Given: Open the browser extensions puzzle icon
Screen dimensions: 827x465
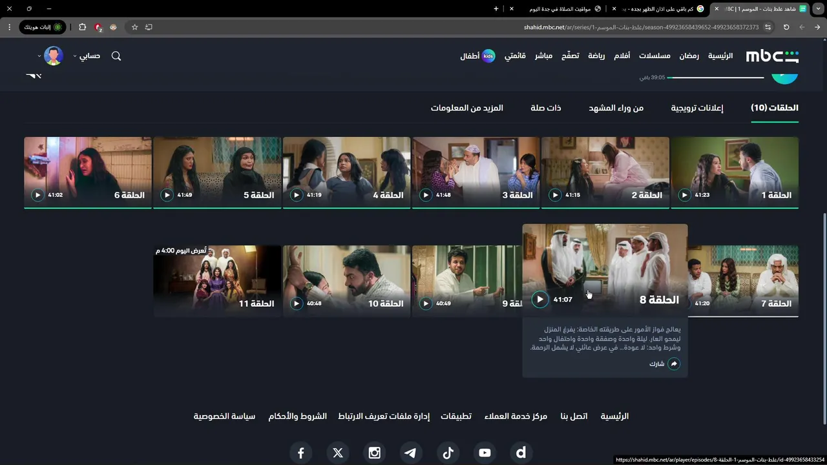Looking at the screenshot, I should [x=82, y=27].
